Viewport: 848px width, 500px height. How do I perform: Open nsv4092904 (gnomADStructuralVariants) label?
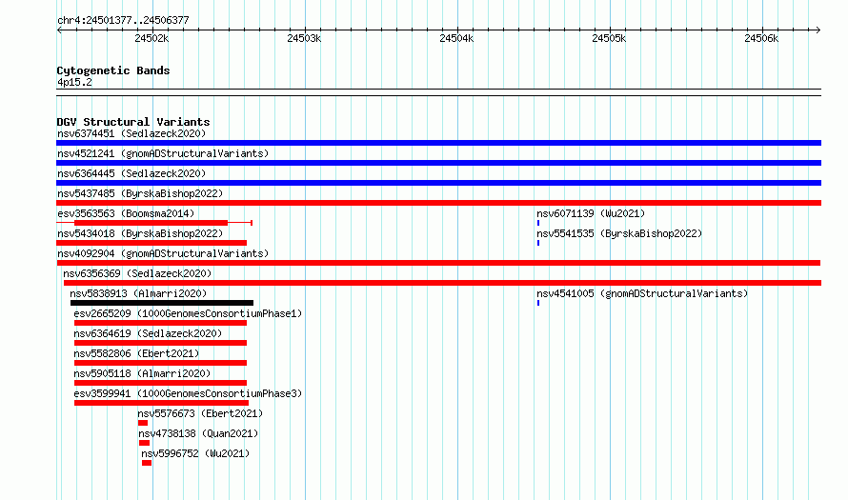[x=163, y=253]
